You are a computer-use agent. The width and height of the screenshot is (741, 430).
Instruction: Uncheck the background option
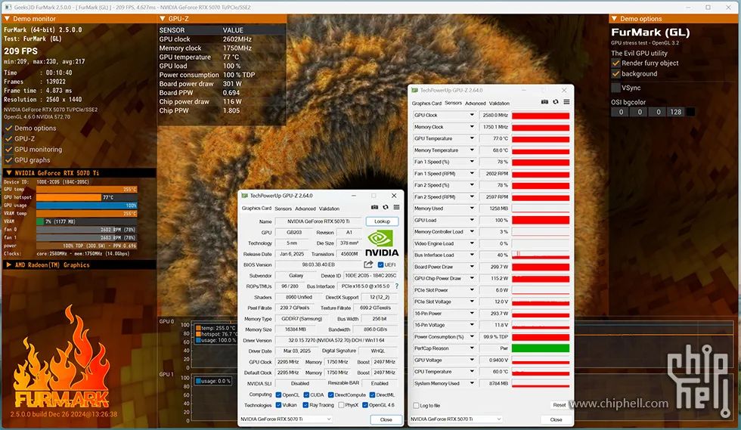tap(615, 74)
